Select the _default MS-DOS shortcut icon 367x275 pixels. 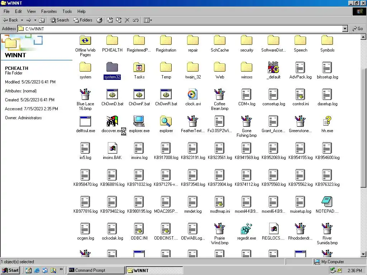click(273, 67)
